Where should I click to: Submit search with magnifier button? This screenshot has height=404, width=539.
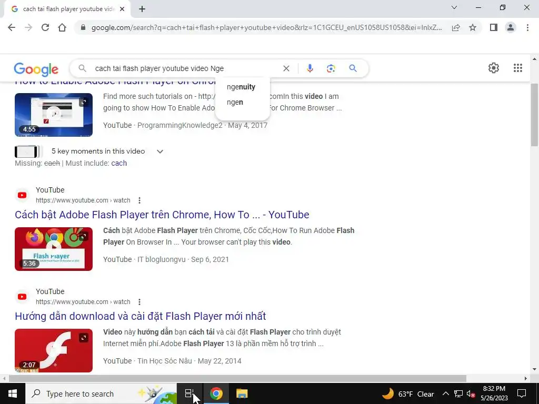(x=353, y=68)
